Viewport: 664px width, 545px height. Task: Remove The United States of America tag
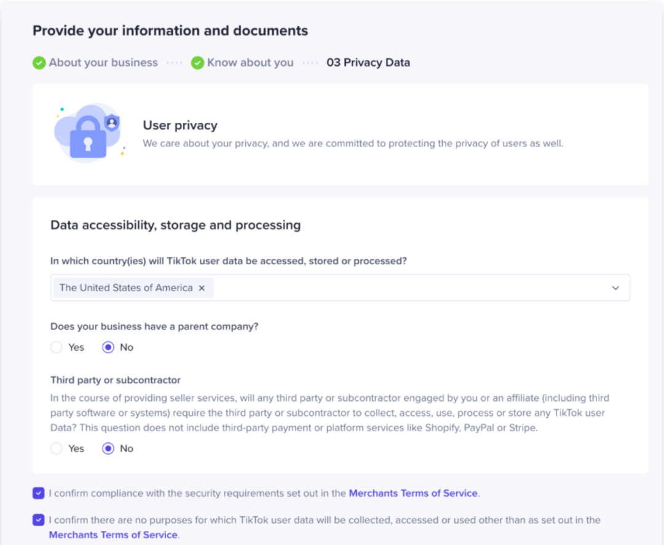[x=202, y=288]
